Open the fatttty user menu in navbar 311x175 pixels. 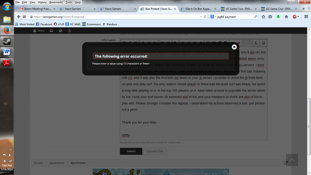pos(39,31)
